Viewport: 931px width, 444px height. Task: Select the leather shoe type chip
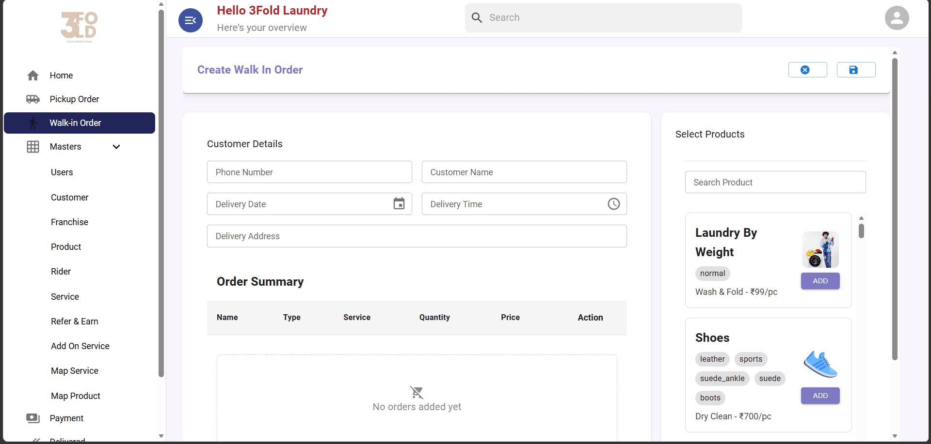(x=712, y=359)
